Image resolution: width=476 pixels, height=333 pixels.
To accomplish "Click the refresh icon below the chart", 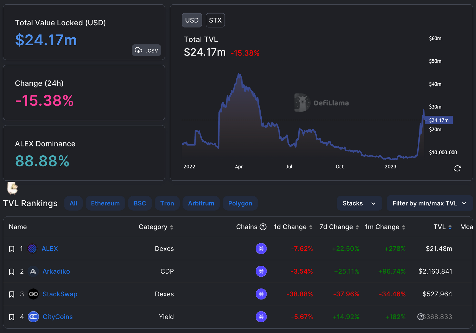I will coord(457,168).
